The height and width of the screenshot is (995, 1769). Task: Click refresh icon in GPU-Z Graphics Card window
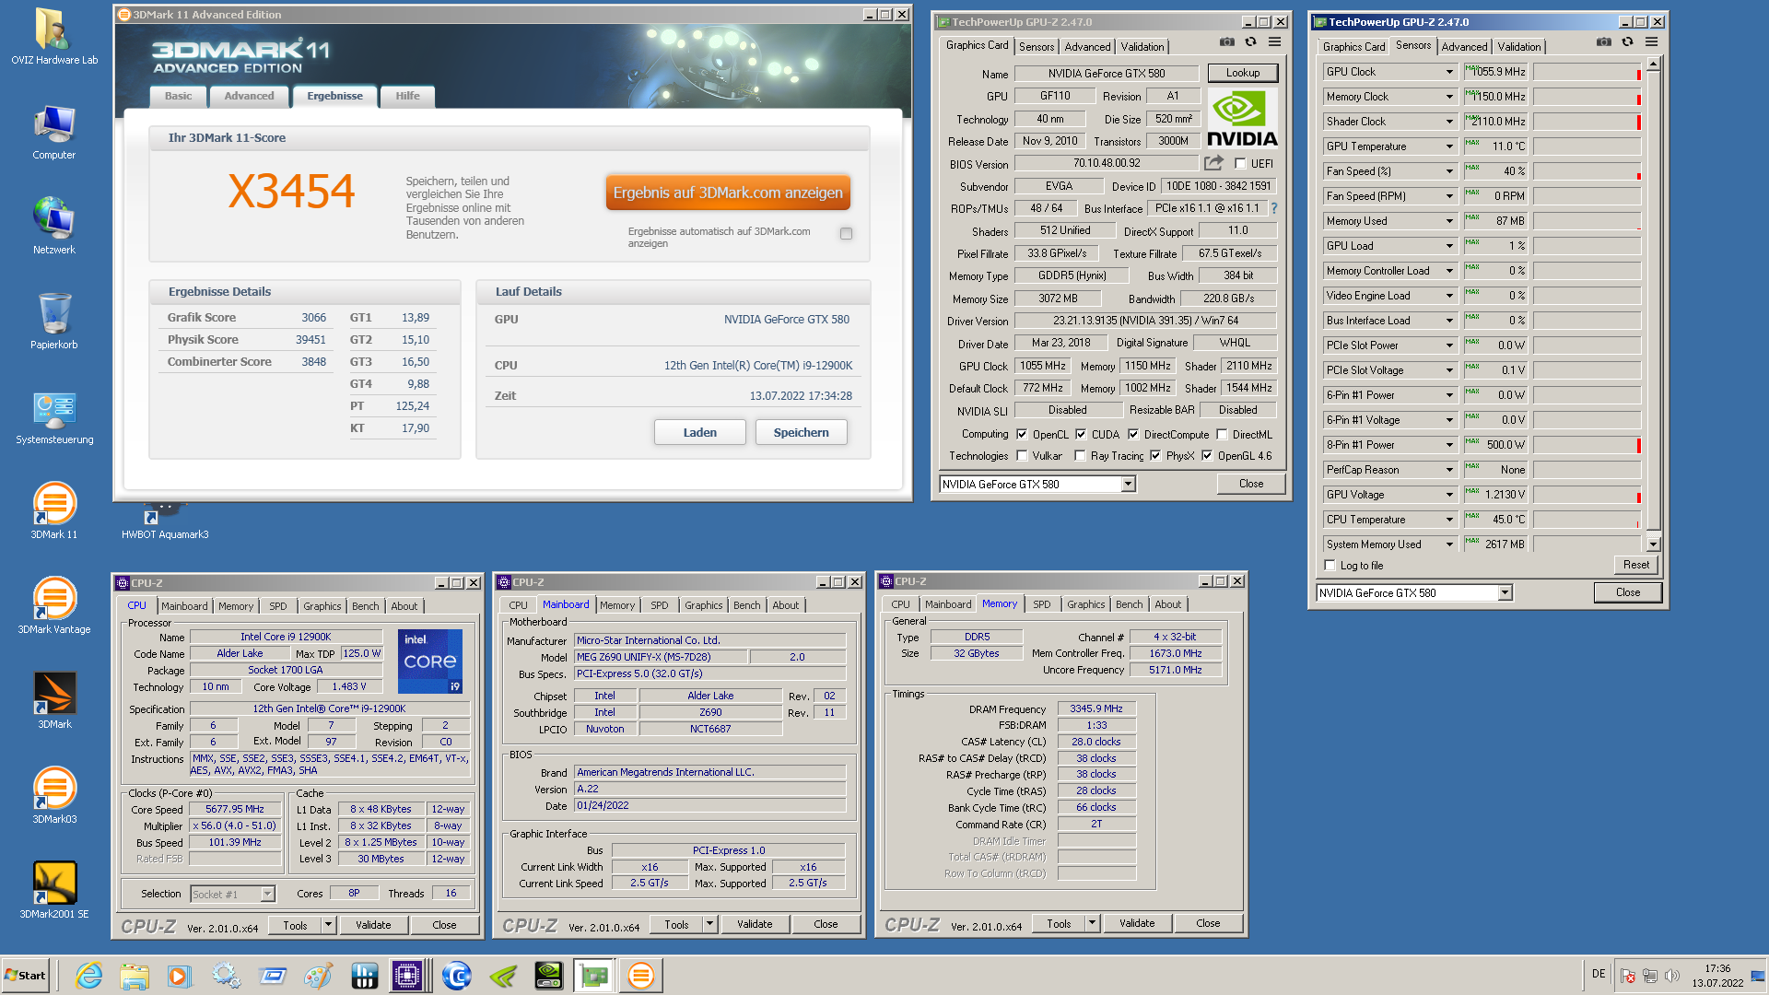(1250, 42)
